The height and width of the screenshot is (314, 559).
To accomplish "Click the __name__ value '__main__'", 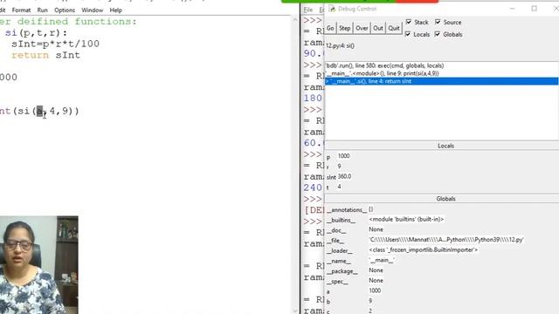I will pyautogui.click(x=382, y=260).
